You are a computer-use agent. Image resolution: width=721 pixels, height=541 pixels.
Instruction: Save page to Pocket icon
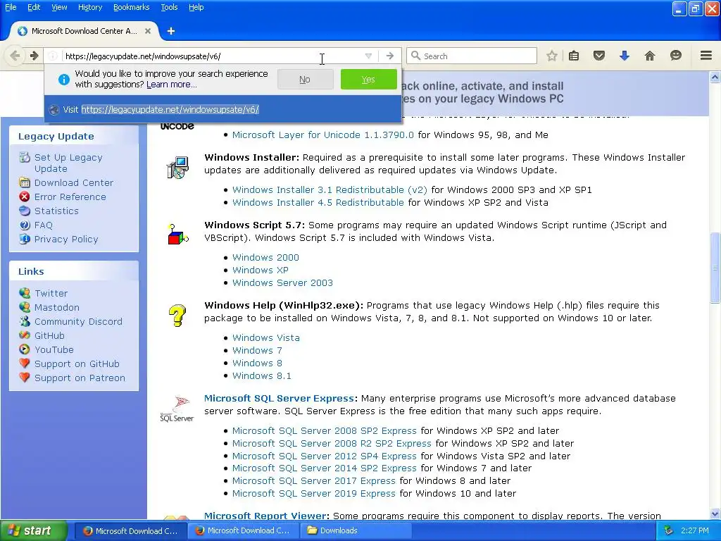click(x=598, y=56)
